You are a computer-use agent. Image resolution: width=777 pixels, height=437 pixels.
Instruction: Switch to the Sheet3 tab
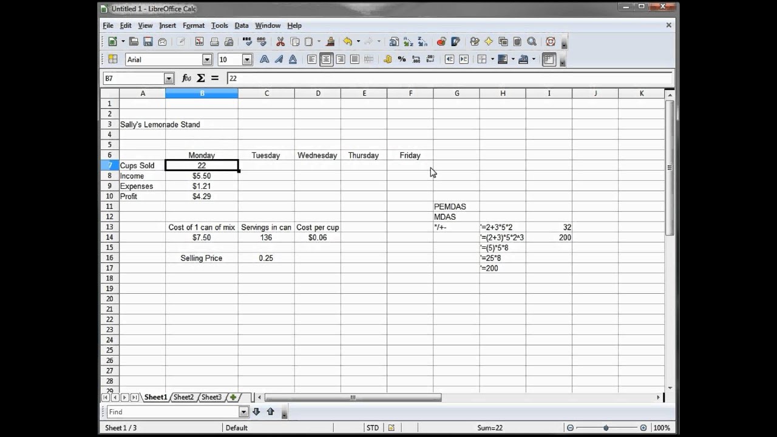[x=211, y=398]
